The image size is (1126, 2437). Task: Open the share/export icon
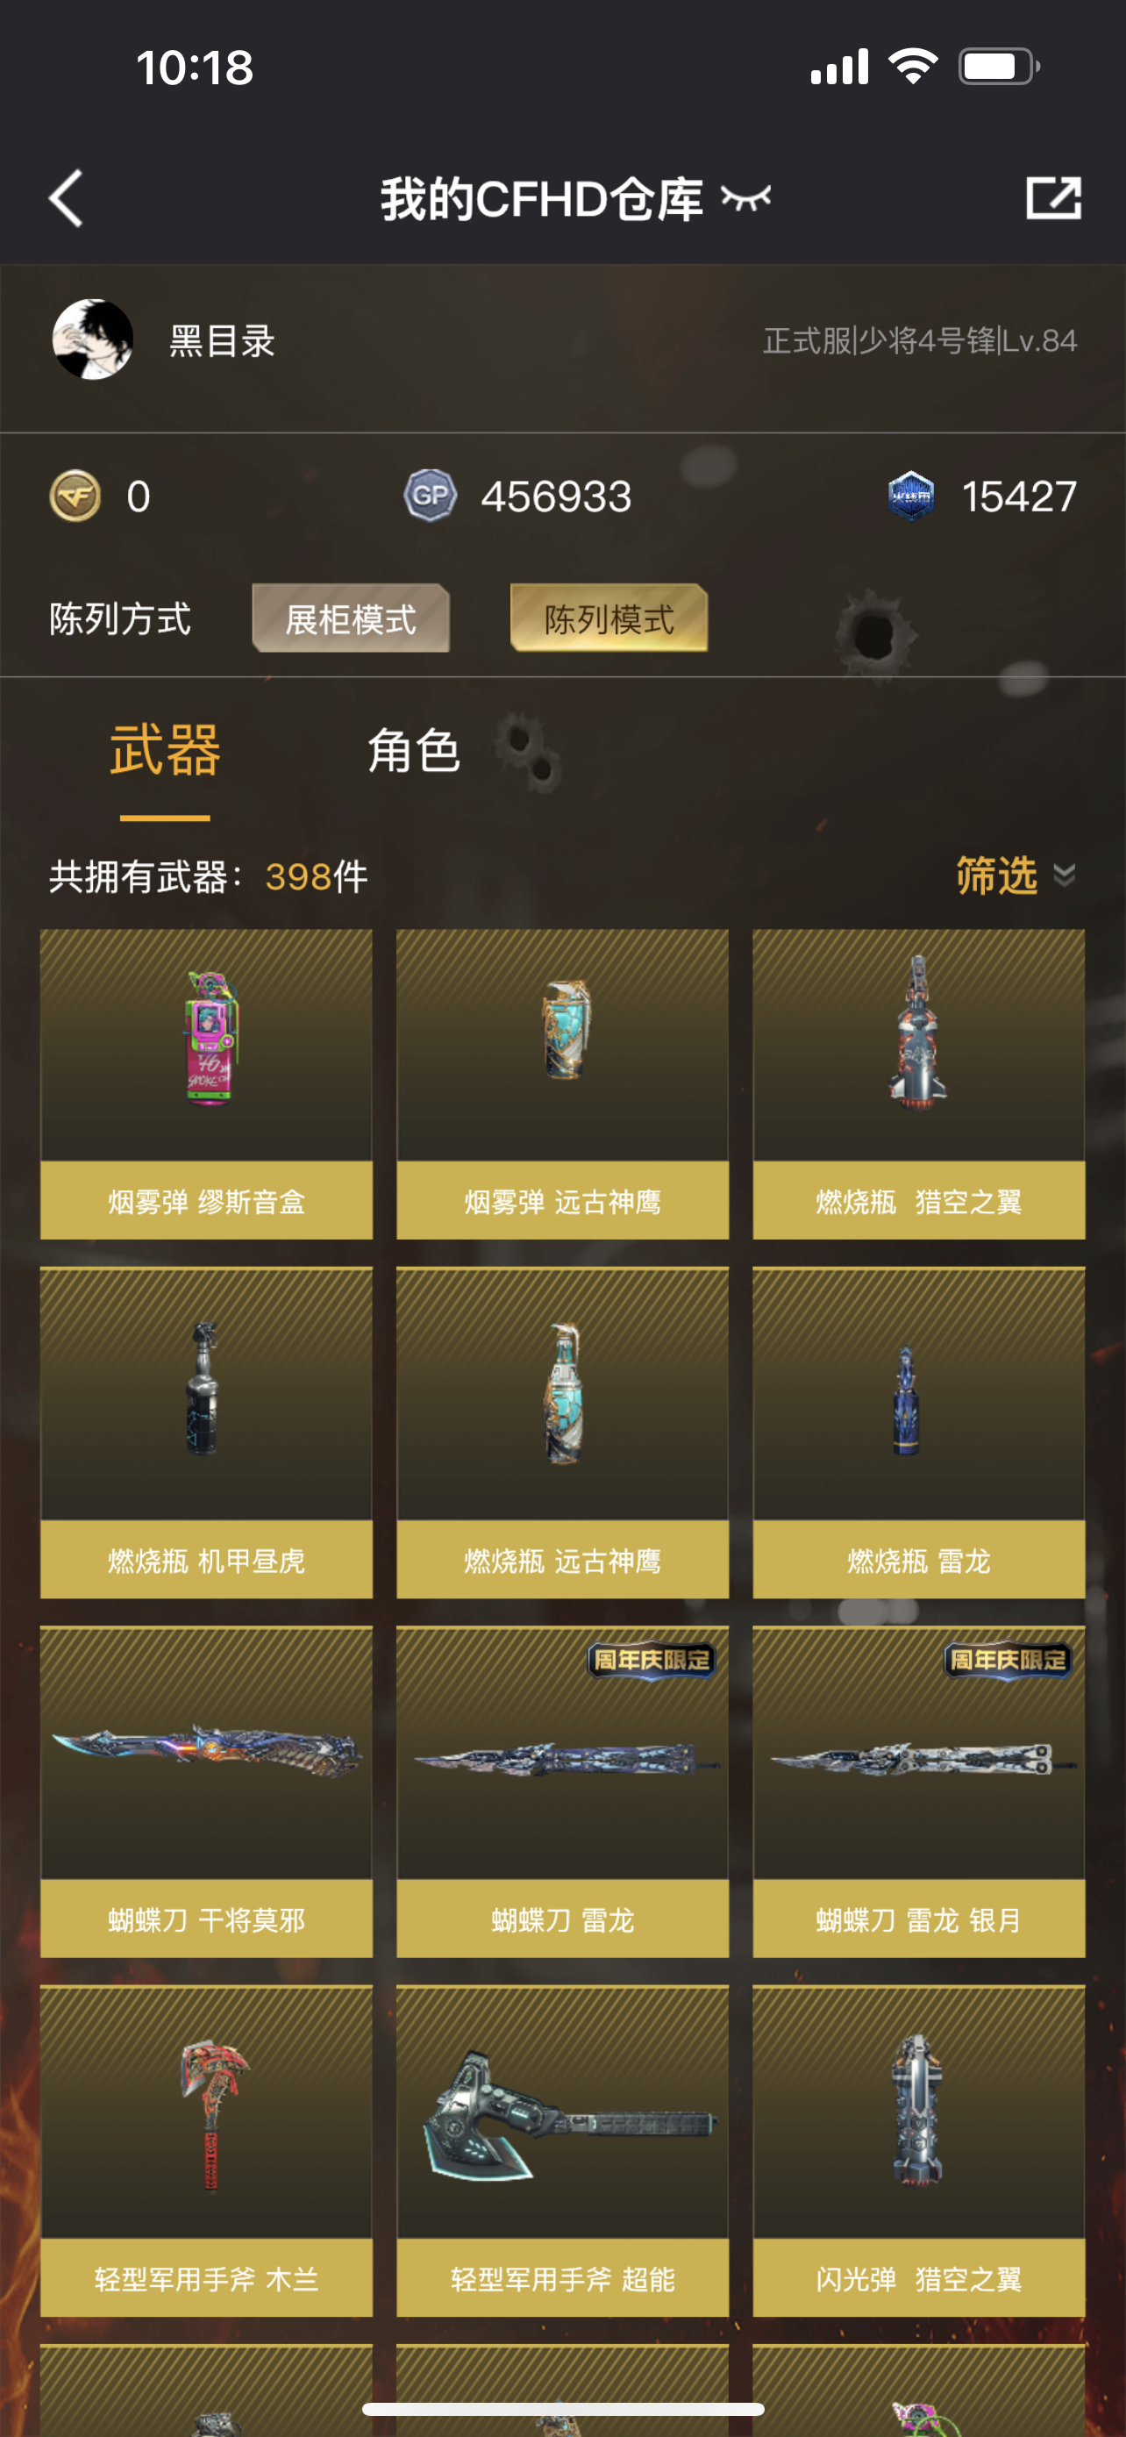tap(1053, 197)
